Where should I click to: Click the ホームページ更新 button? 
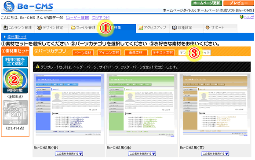pos(206,3)
